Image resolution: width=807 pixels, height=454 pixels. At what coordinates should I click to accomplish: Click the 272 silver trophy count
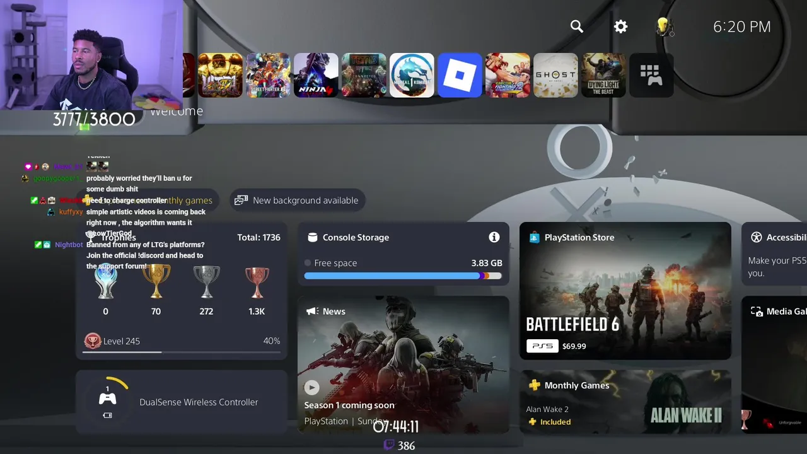206,311
